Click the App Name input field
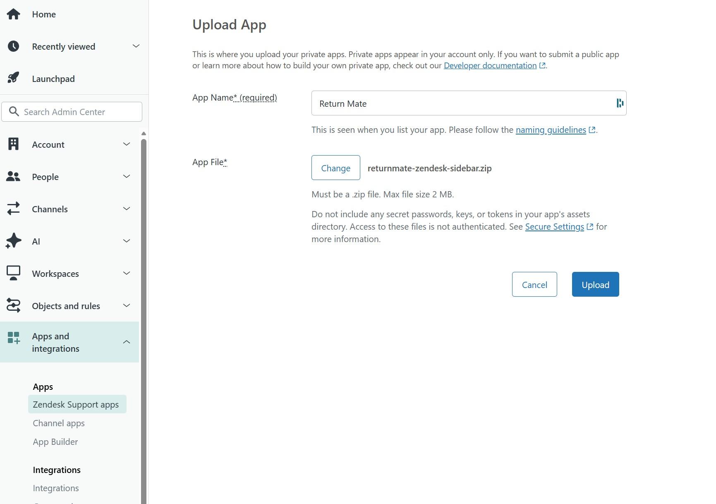 [469, 103]
